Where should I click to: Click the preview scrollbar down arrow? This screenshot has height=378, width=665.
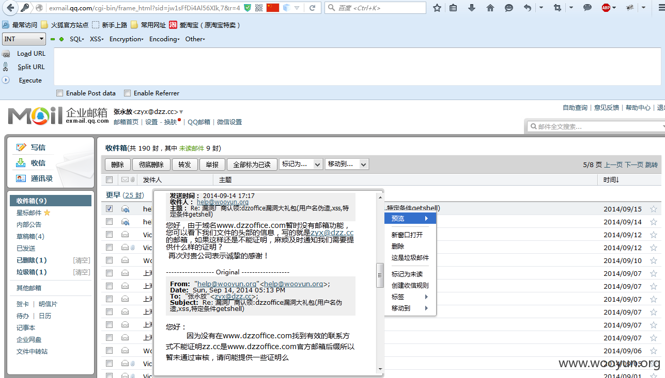pos(380,369)
